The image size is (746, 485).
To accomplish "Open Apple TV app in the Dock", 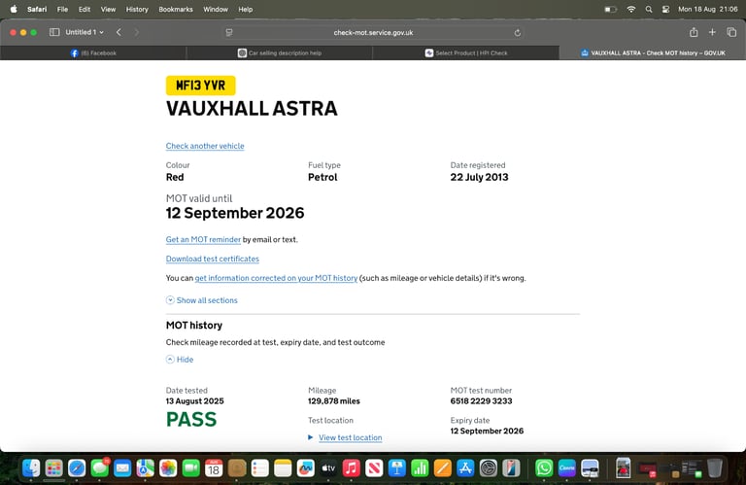I will coord(328,468).
